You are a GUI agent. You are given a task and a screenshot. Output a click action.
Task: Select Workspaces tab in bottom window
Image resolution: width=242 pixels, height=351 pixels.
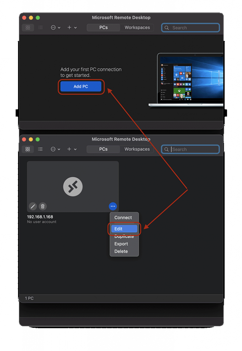pyautogui.click(x=137, y=149)
